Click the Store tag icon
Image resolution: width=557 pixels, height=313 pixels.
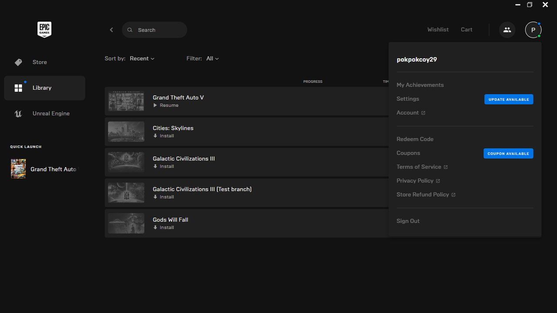click(x=18, y=62)
